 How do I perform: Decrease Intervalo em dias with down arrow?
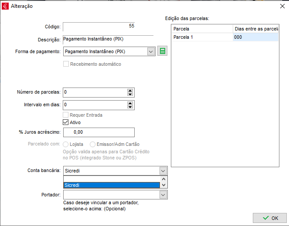(x=130, y=107)
